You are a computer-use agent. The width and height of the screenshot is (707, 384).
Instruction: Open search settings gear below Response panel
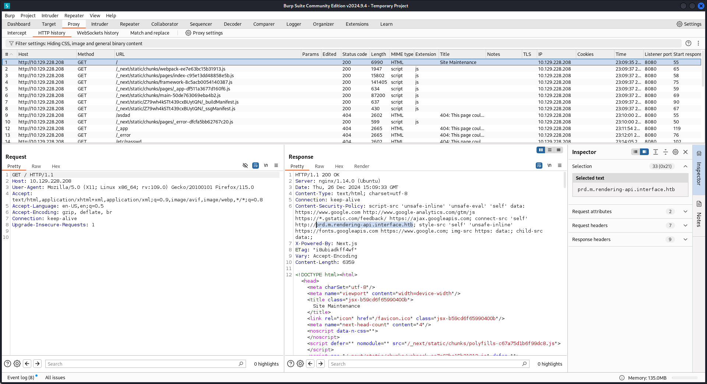click(300, 363)
